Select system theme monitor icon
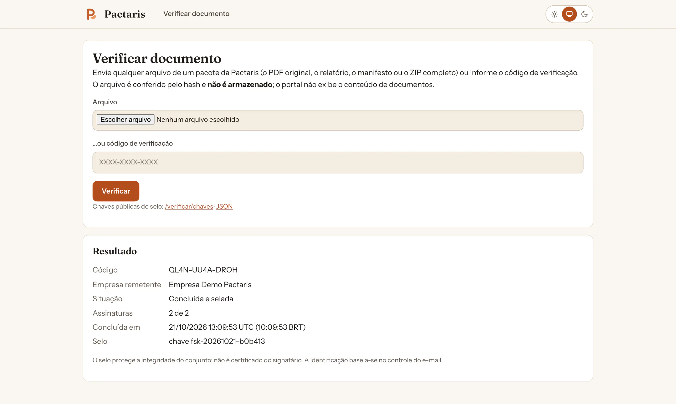Screen dimensions: 676x404 569,14
